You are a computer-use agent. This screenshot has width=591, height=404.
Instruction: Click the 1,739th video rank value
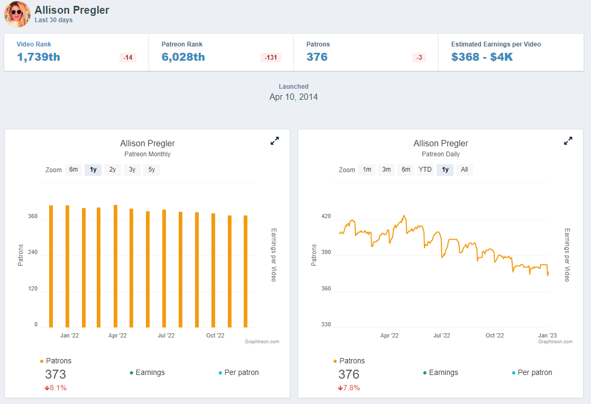tap(39, 57)
